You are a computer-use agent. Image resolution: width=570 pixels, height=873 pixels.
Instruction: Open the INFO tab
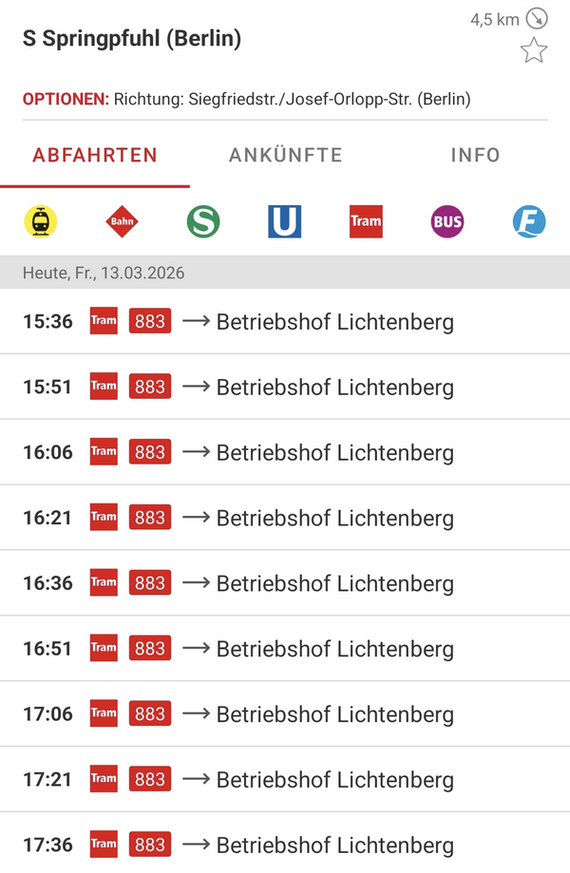point(475,156)
